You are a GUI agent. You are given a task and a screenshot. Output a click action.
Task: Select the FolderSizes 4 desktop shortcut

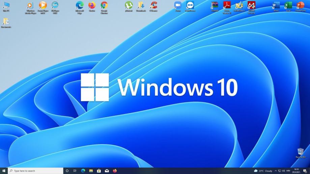239,7
